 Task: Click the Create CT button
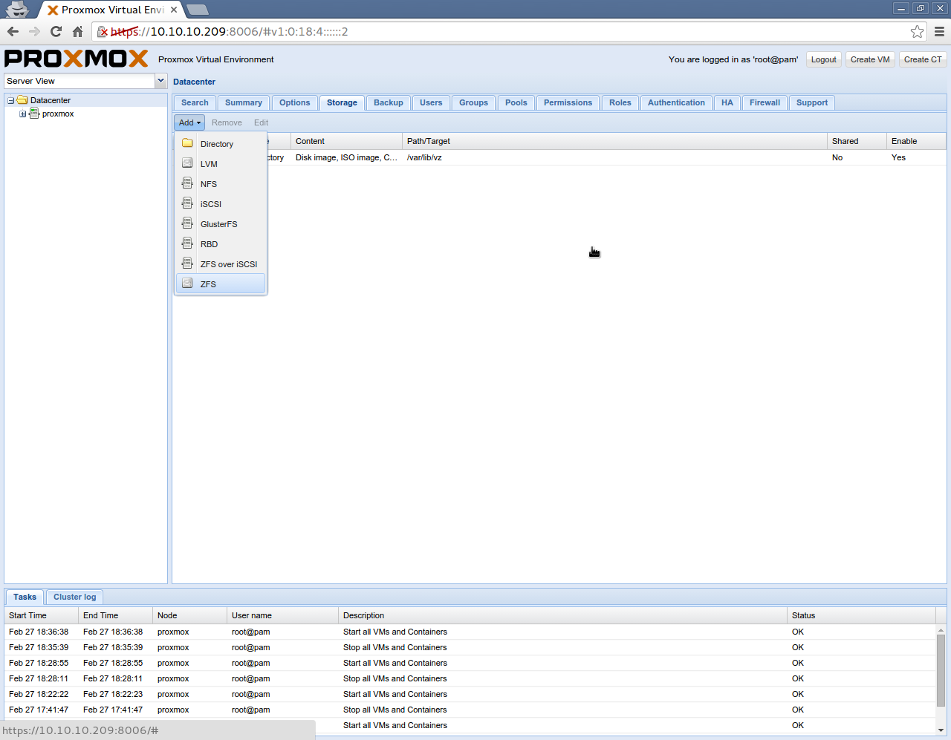[x=923, y=59]
